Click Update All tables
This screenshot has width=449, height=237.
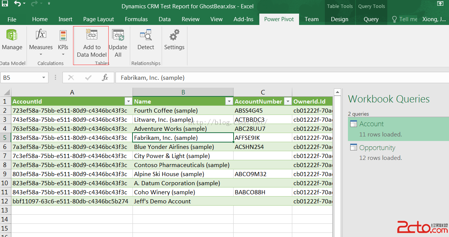118,43
